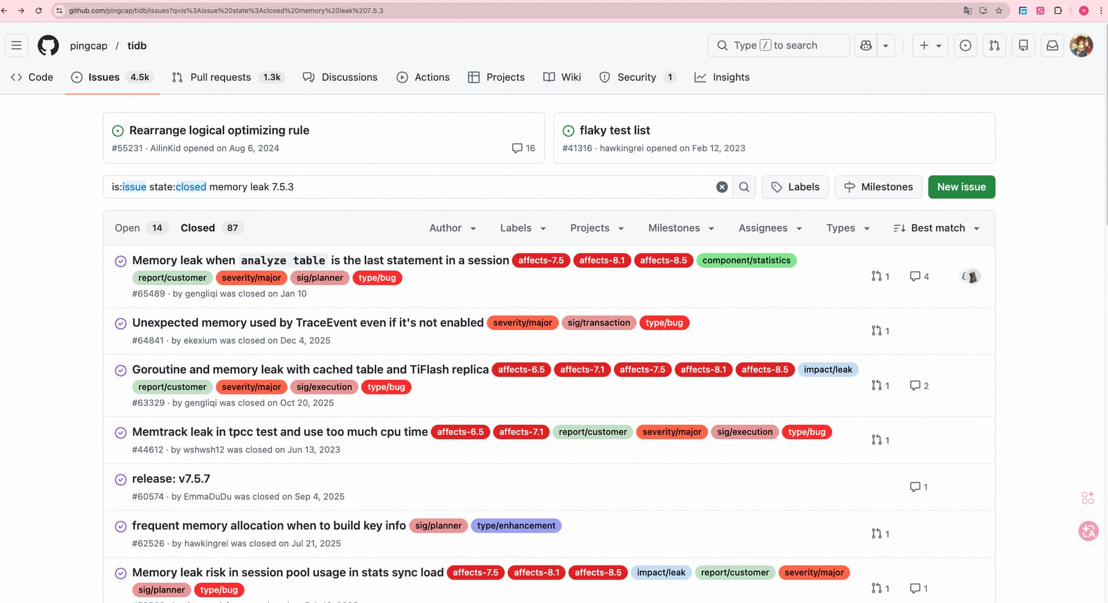Switch to the Wiki tab
1108x603 pixels.
click(x=562, y=77)
